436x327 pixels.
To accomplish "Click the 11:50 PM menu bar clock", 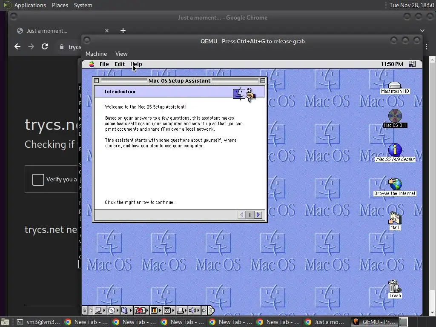I will point(392,64).
